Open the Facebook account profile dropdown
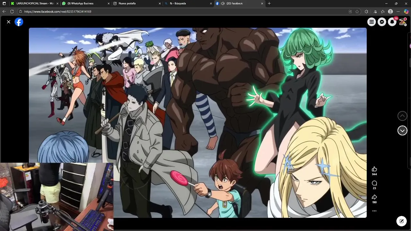411x231 pixels. pyautogui.click(x=402, y=22)
